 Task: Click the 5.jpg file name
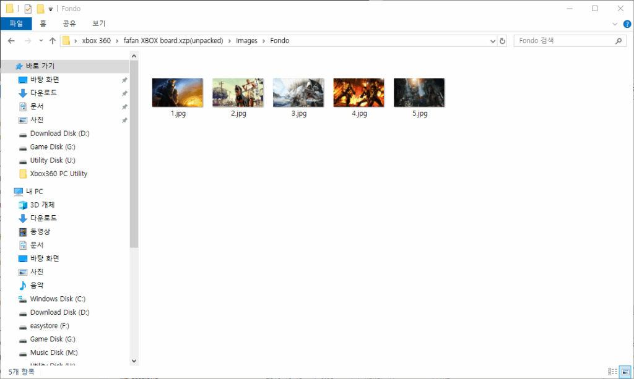pos(420,113)
